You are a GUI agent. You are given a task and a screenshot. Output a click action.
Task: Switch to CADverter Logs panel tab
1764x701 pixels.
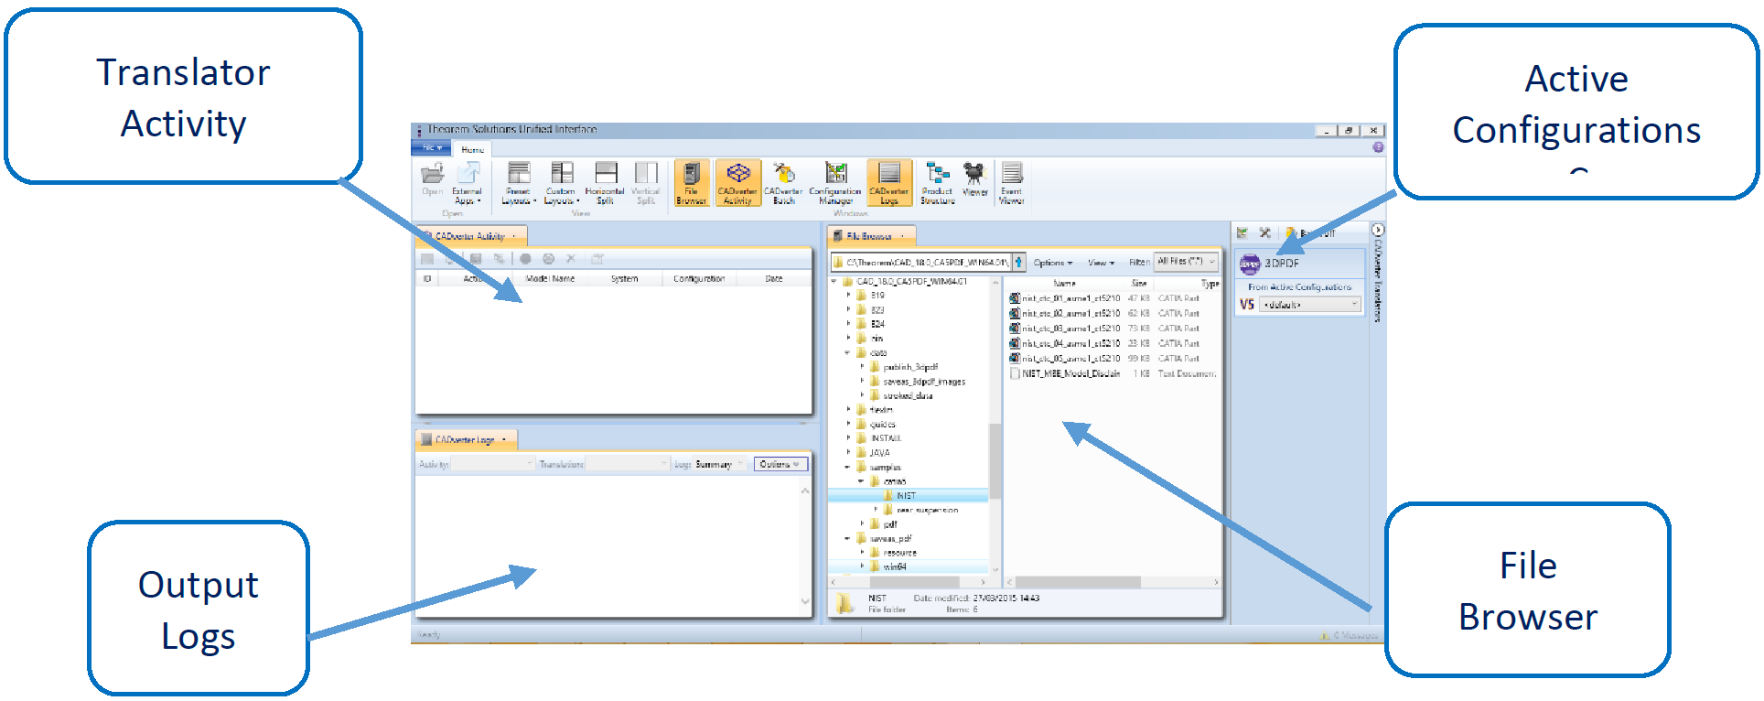coord(466,440)
